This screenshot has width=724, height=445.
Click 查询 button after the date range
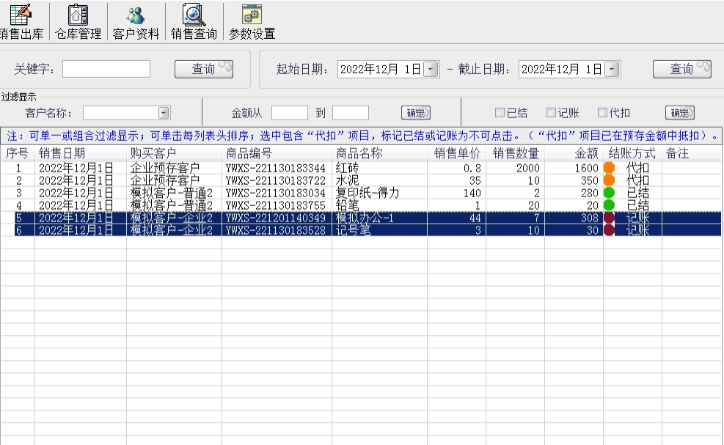[682, 69]
